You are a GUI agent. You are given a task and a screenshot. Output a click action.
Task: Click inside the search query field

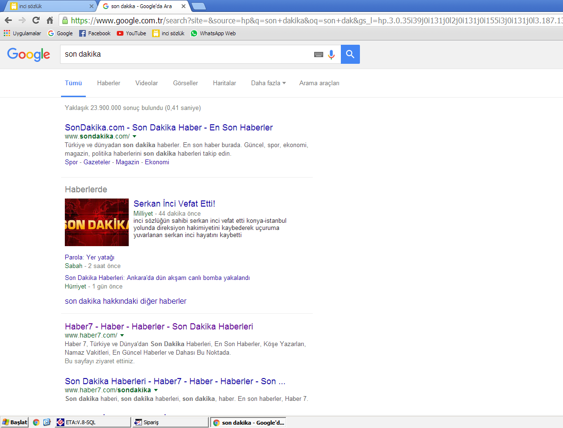click(x=187, y=54)
